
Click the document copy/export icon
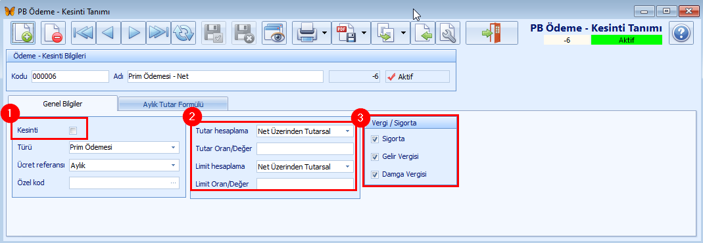pyautogui.click(x=385, y=33)
